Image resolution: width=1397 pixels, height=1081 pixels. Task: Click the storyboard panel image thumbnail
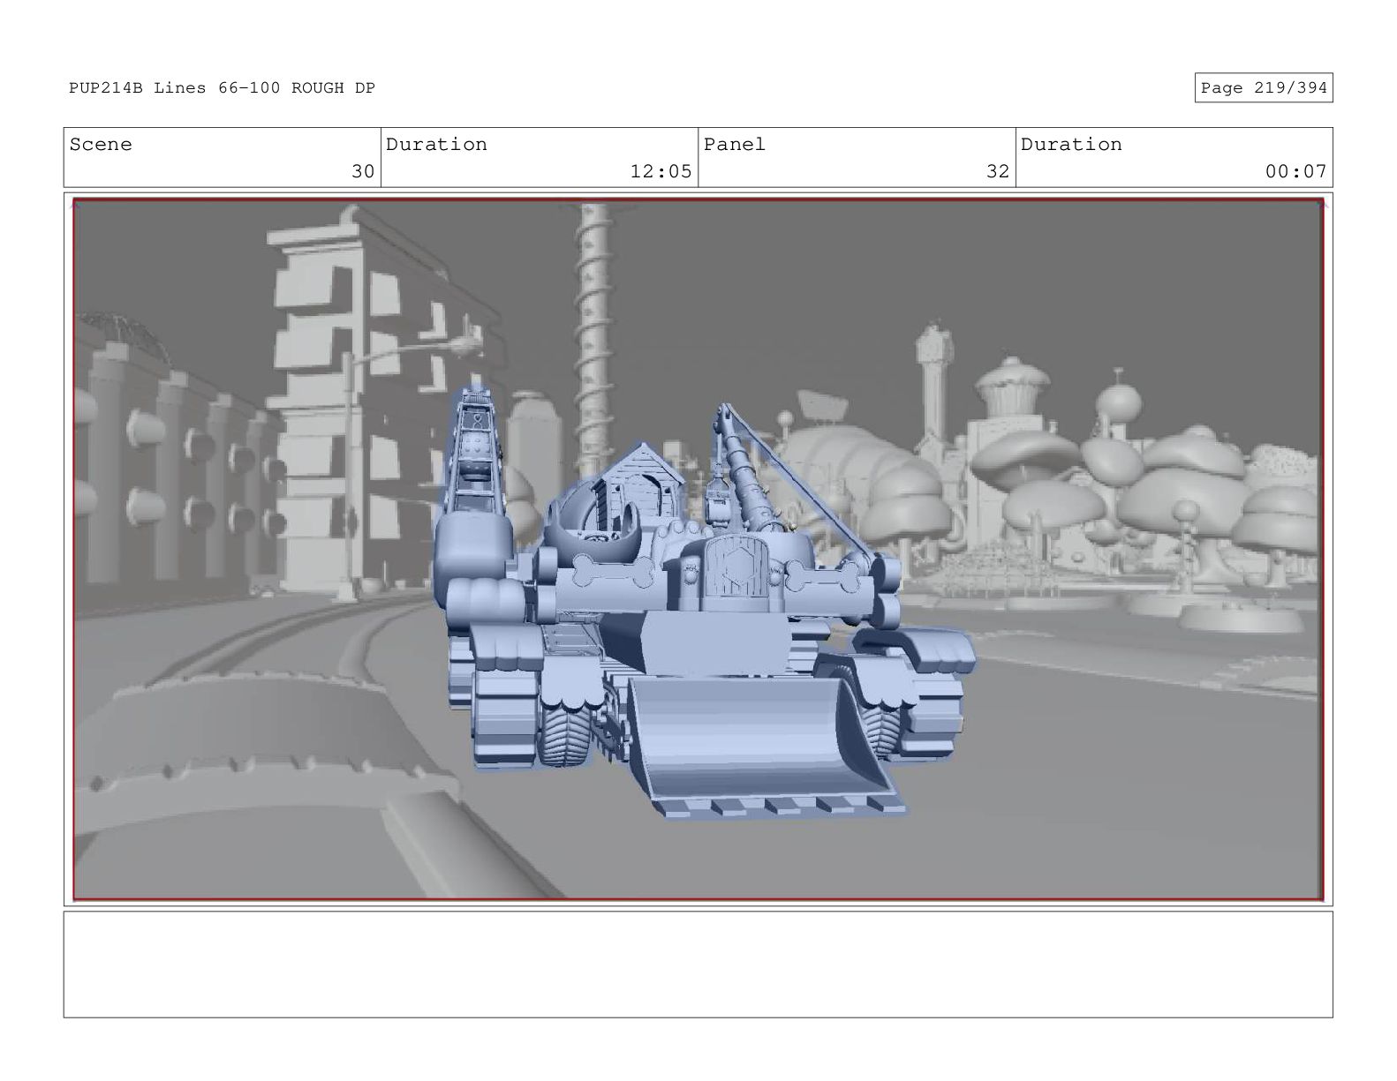point(698,550)
